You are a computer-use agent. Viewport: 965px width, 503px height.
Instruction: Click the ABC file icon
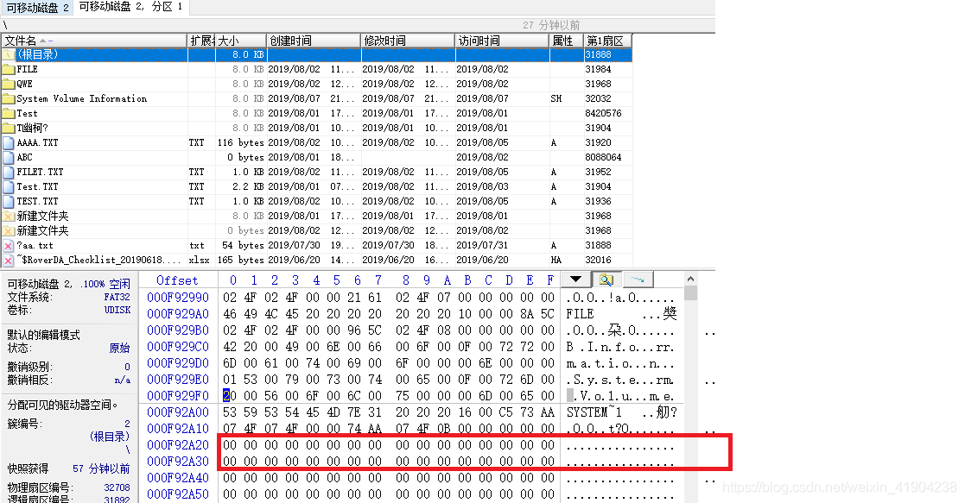[x=9, y=157]
